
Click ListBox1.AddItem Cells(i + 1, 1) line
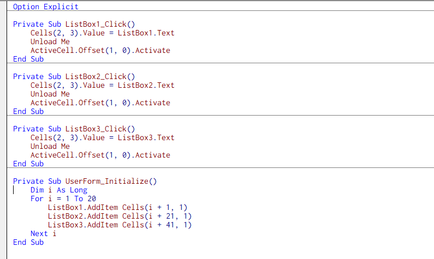(x=117, y=208)
